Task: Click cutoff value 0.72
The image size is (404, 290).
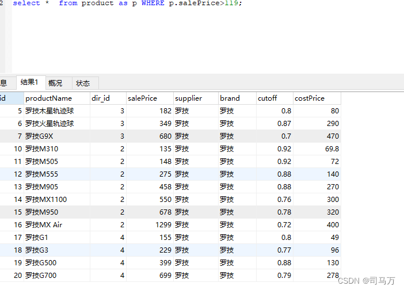Action: point(275,224)
